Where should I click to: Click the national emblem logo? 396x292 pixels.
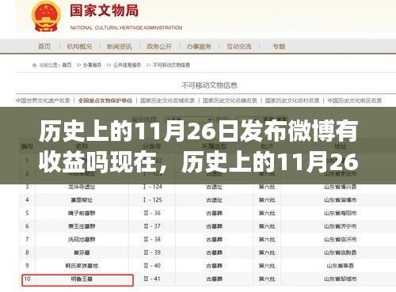[46, 17]
